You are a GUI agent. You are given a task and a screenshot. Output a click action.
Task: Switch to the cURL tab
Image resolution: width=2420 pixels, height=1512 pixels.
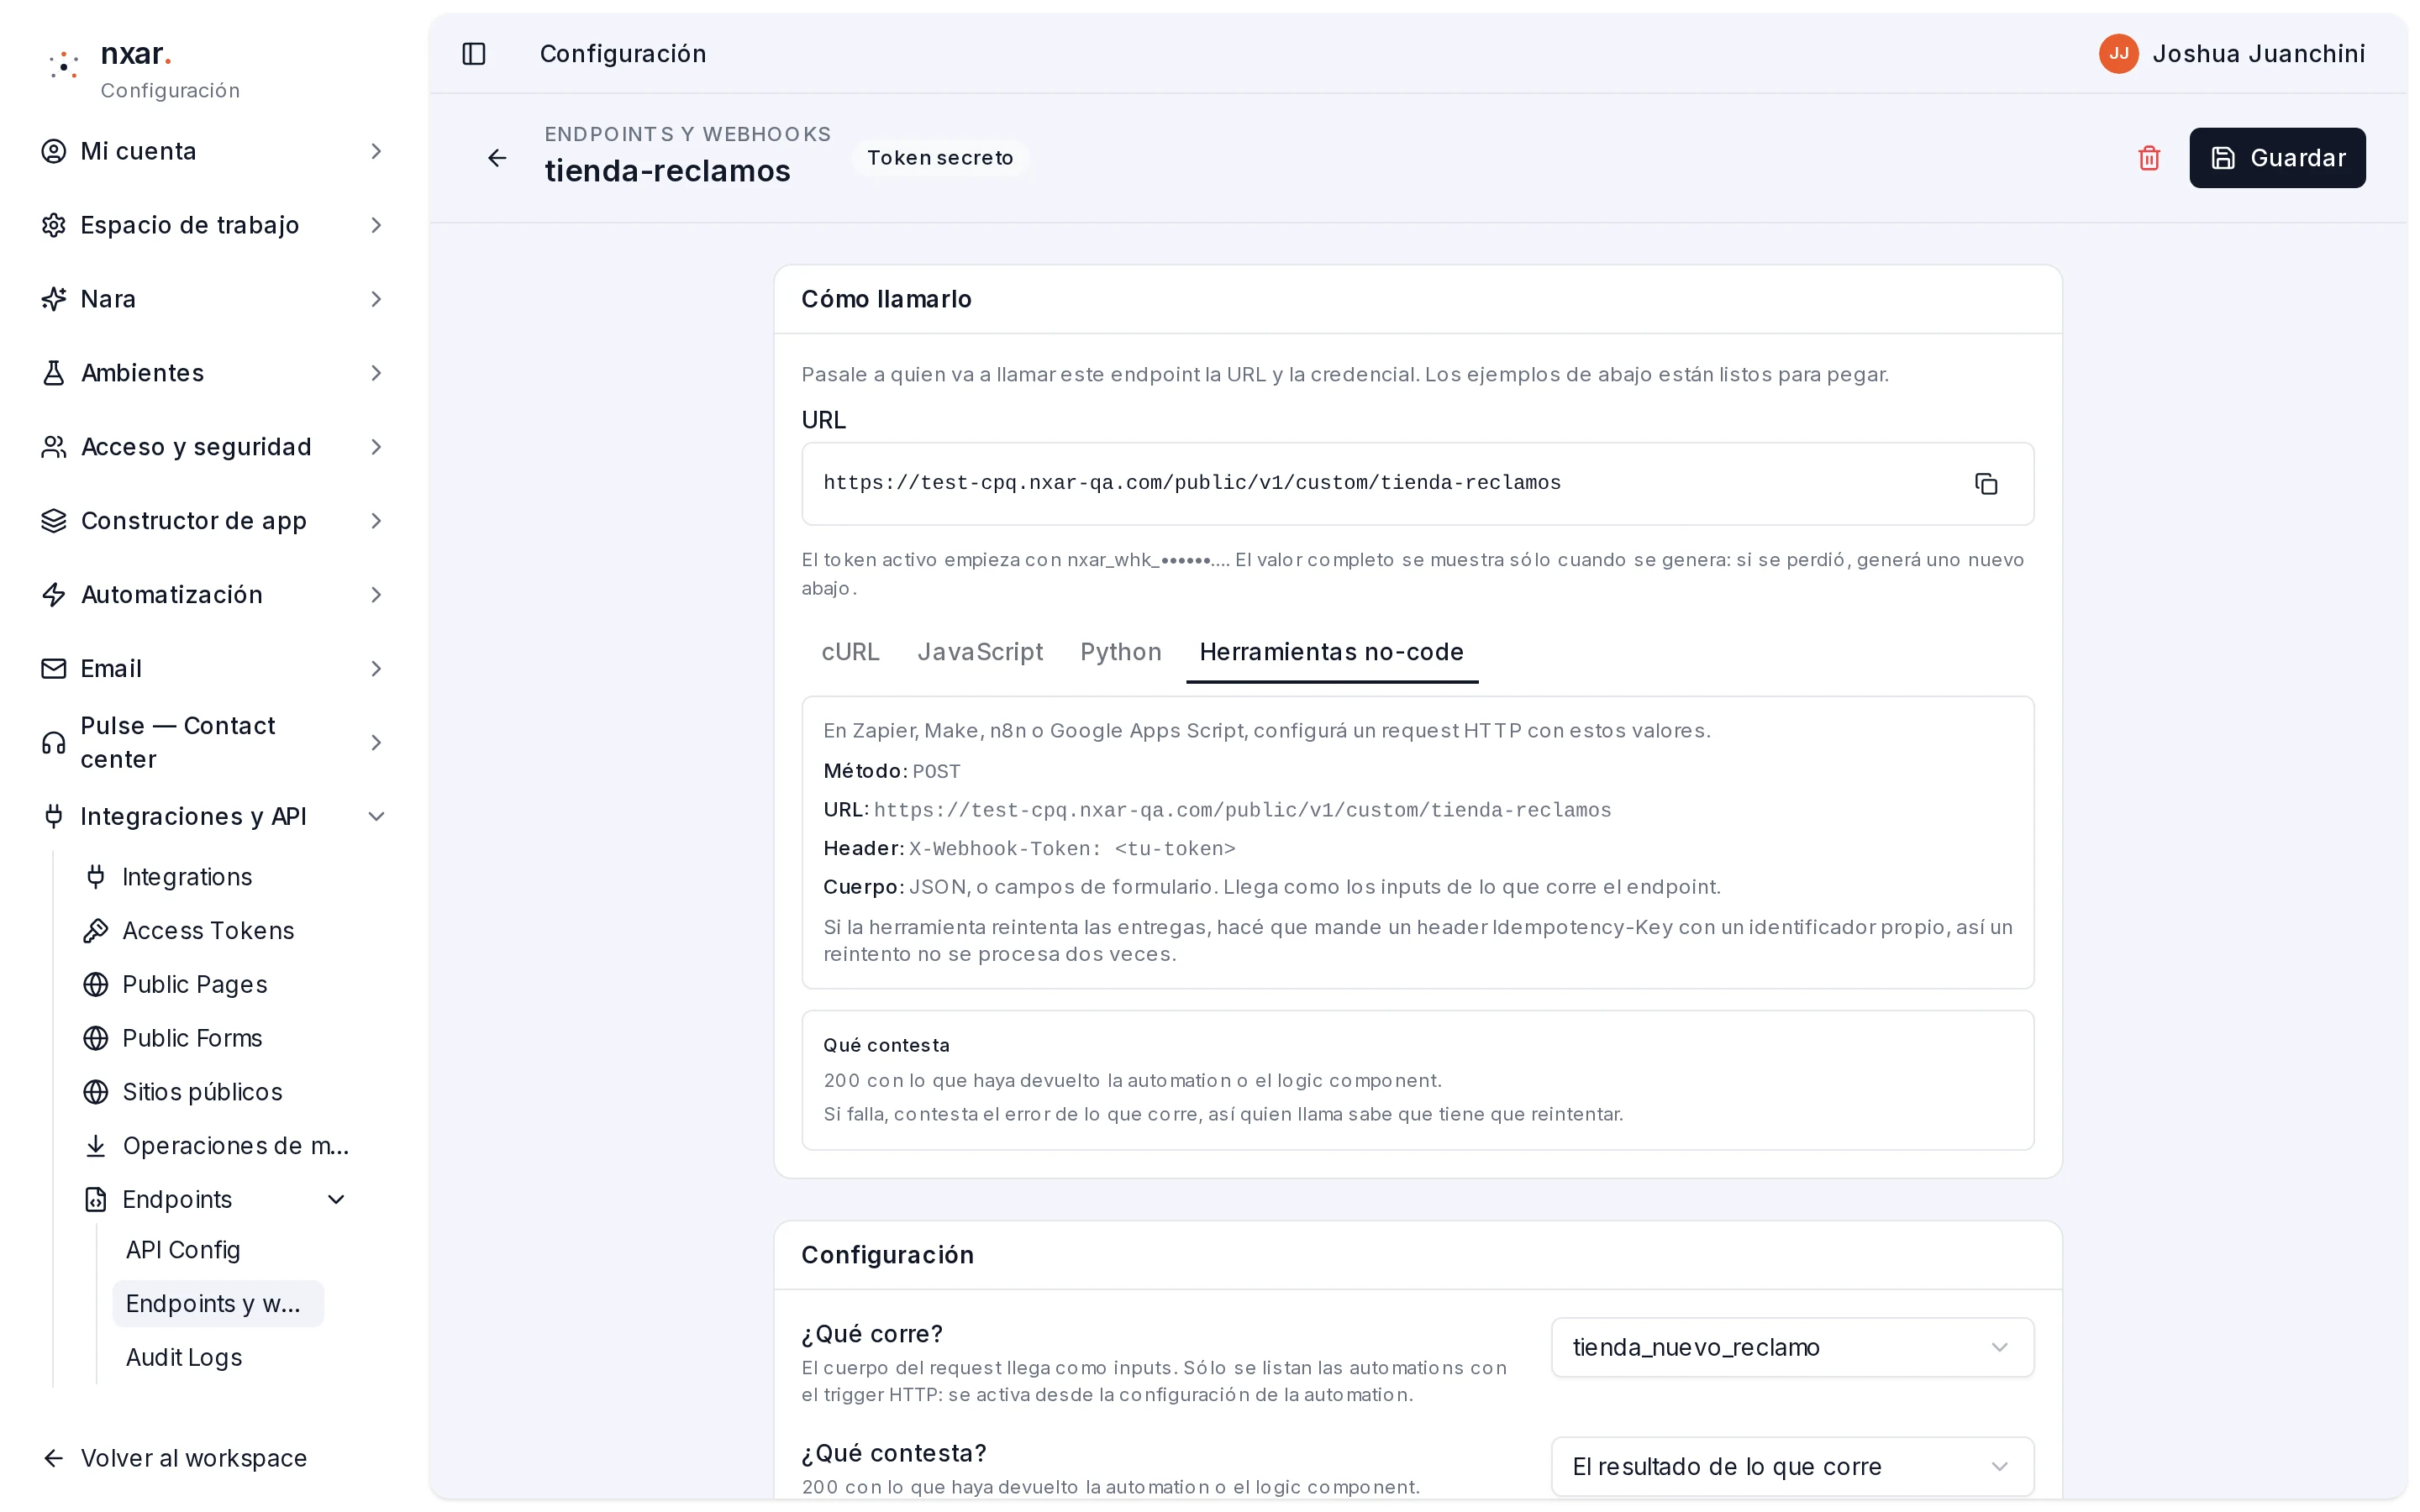point(850,652)
